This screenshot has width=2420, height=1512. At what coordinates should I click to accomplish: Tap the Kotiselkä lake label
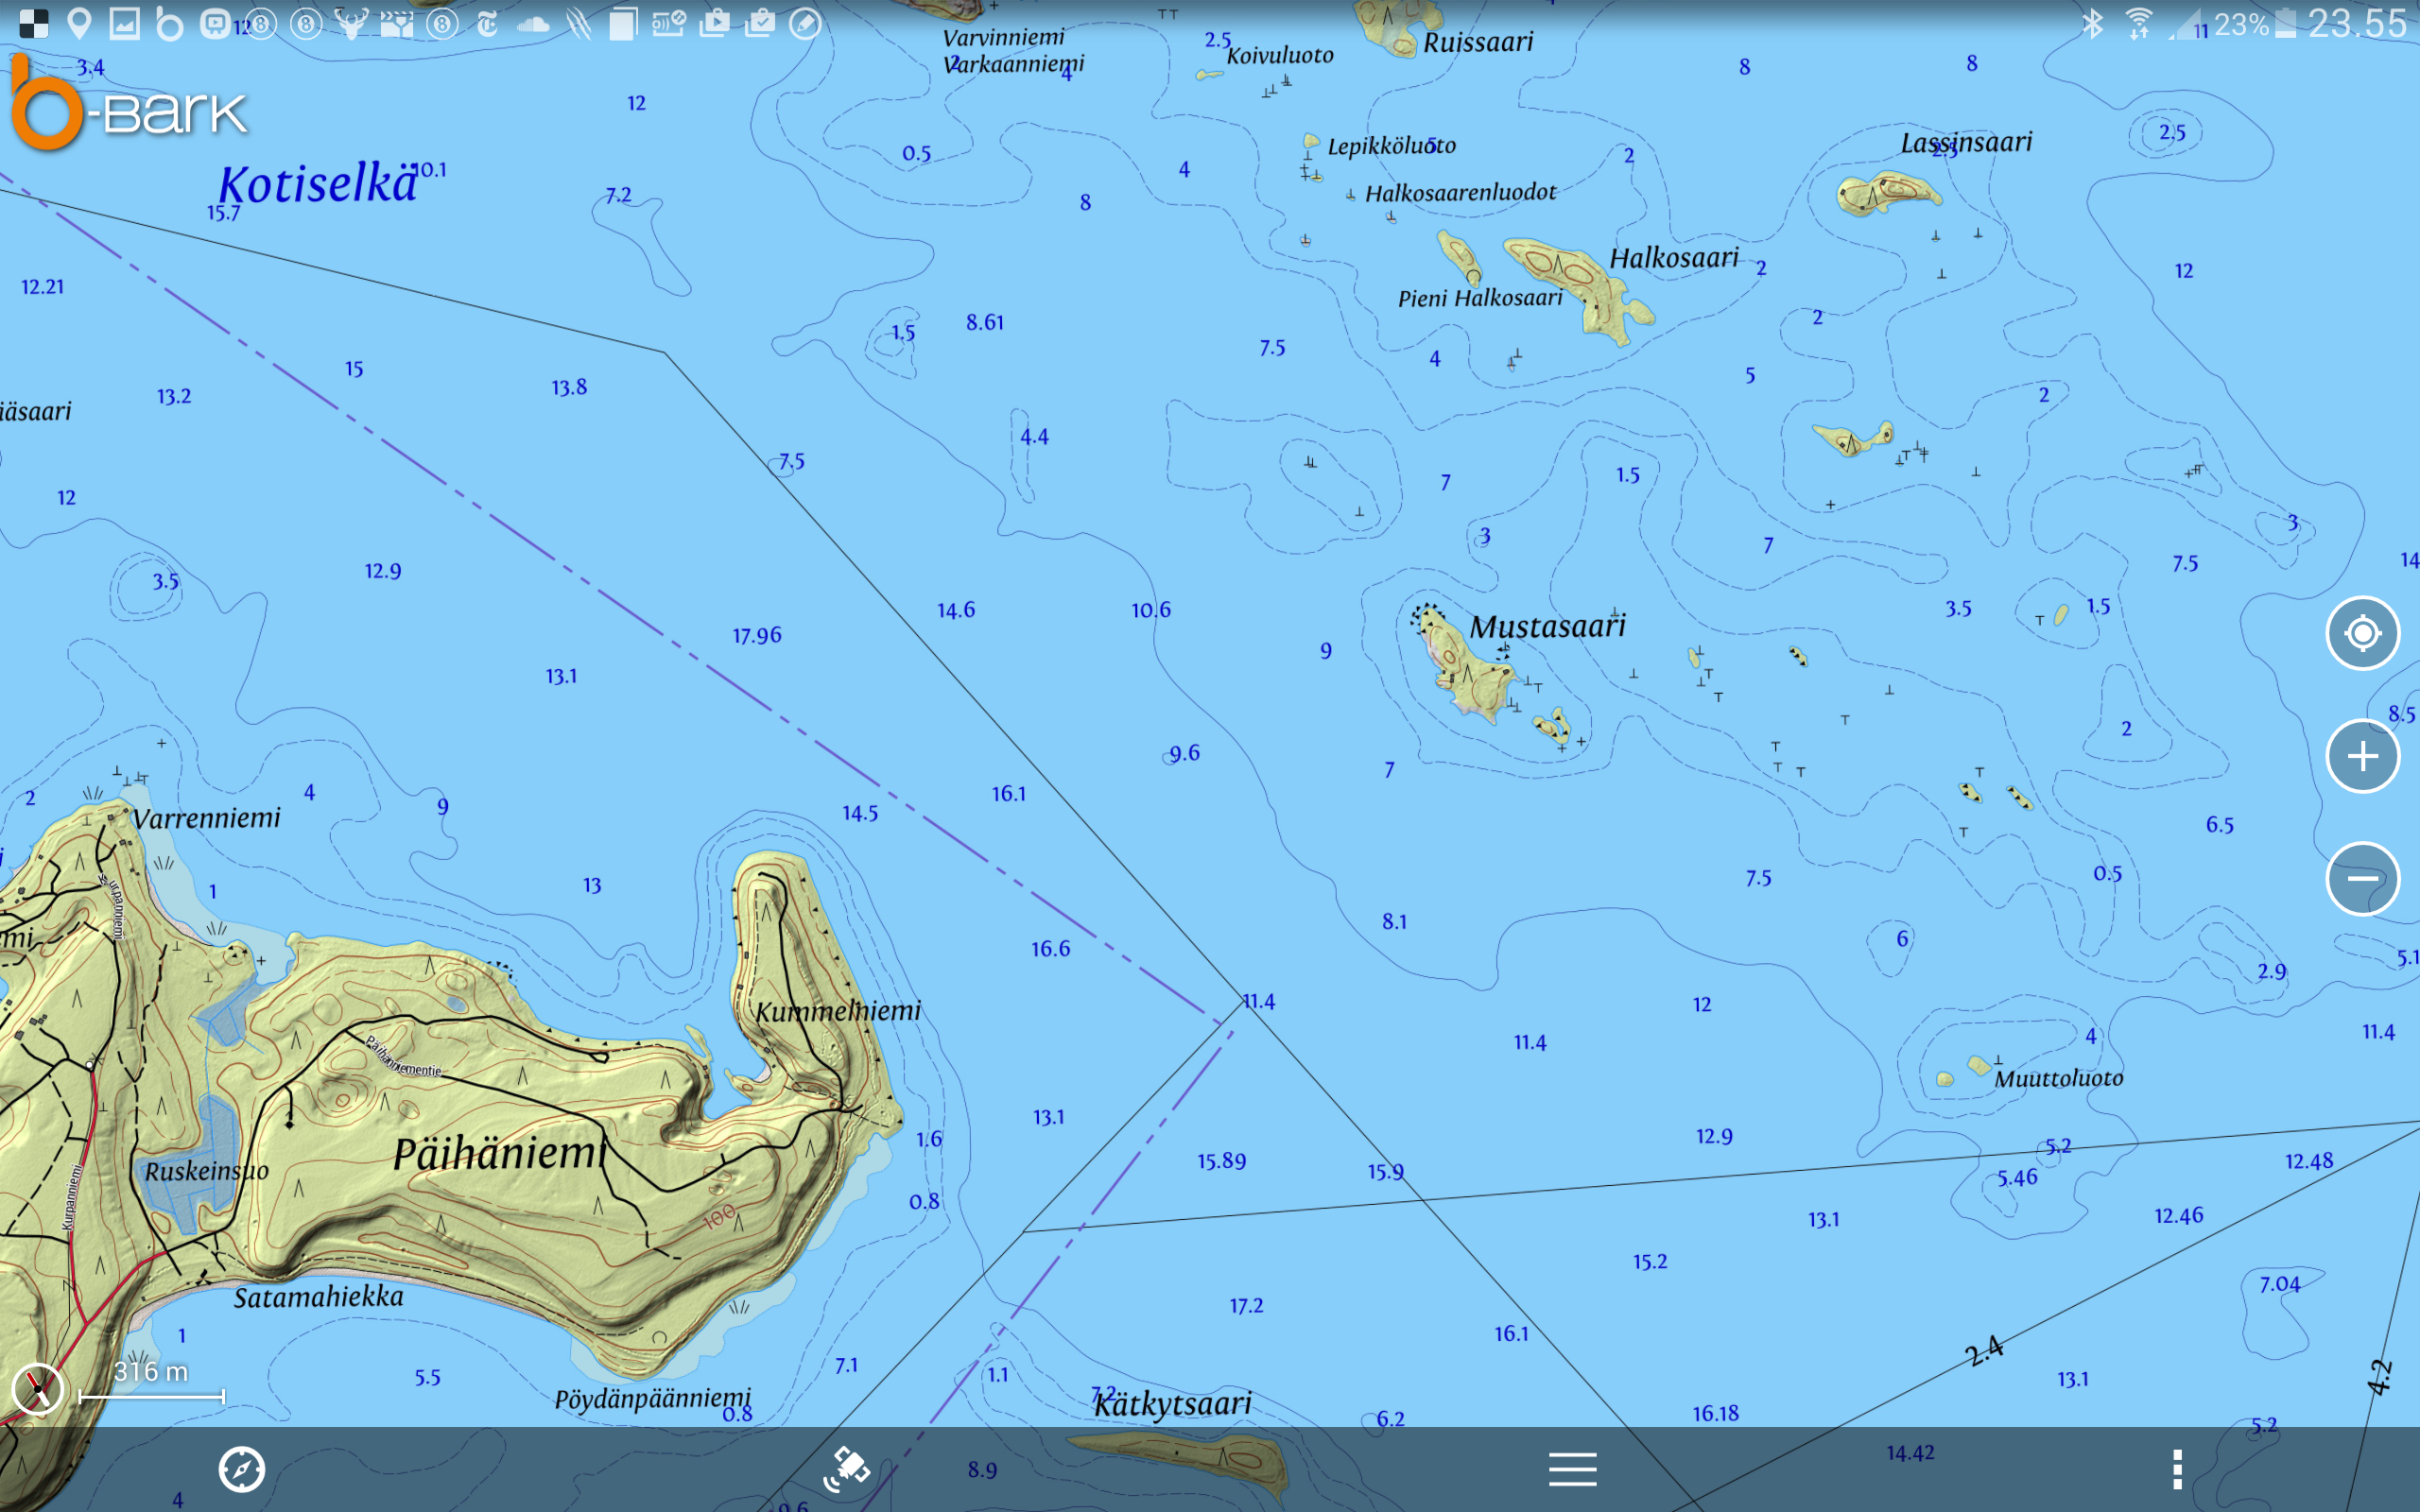click(x=317, y=184)
